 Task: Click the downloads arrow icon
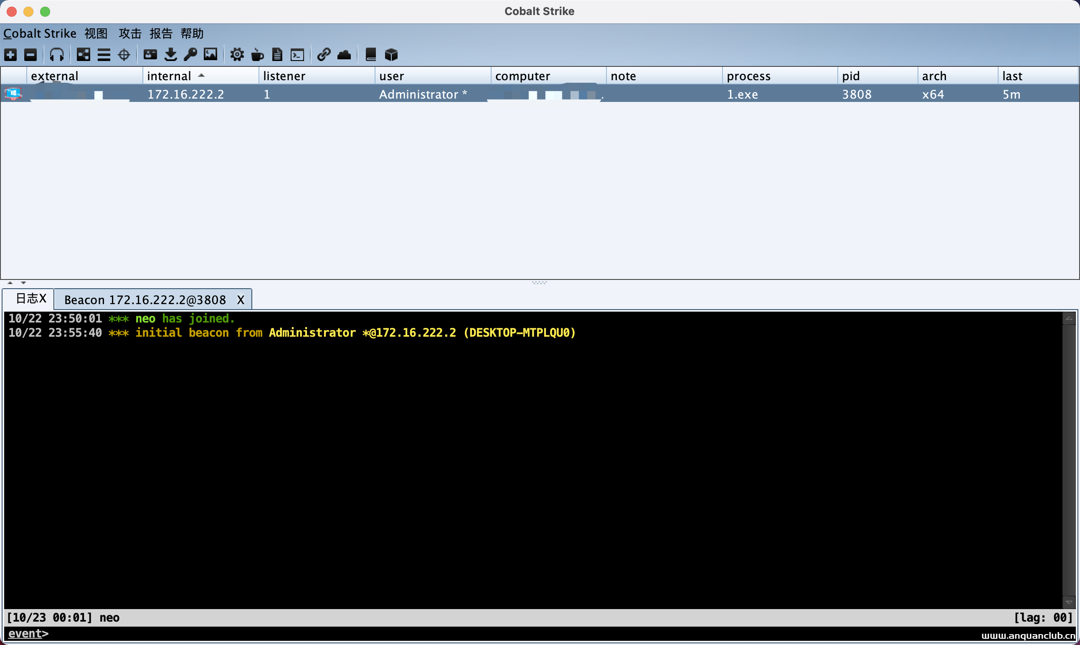[x=171, y=55]
